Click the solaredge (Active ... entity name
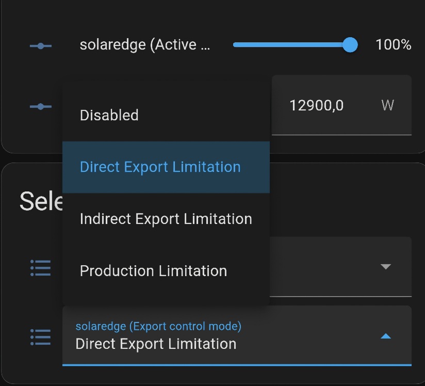 [x=145, y=45]
